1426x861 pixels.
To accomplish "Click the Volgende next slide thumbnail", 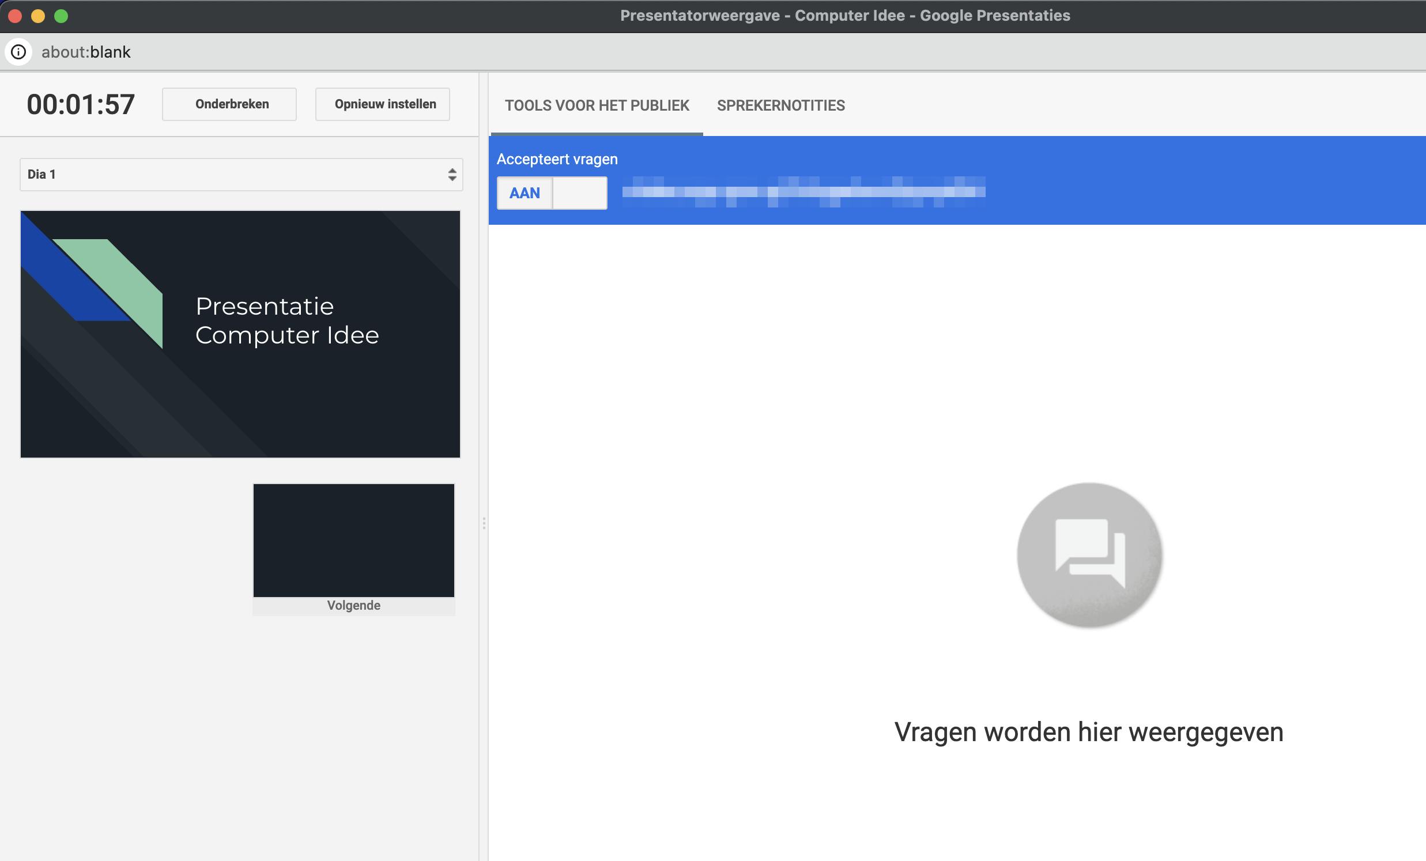I will [353, 540].
